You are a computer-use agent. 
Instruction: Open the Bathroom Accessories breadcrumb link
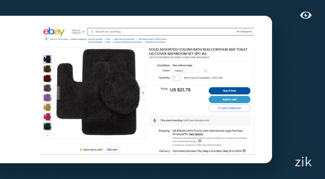[x=124, y=39]
